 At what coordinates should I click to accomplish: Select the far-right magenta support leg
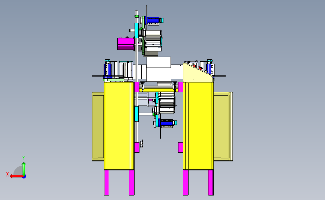[x=211, y=183]
